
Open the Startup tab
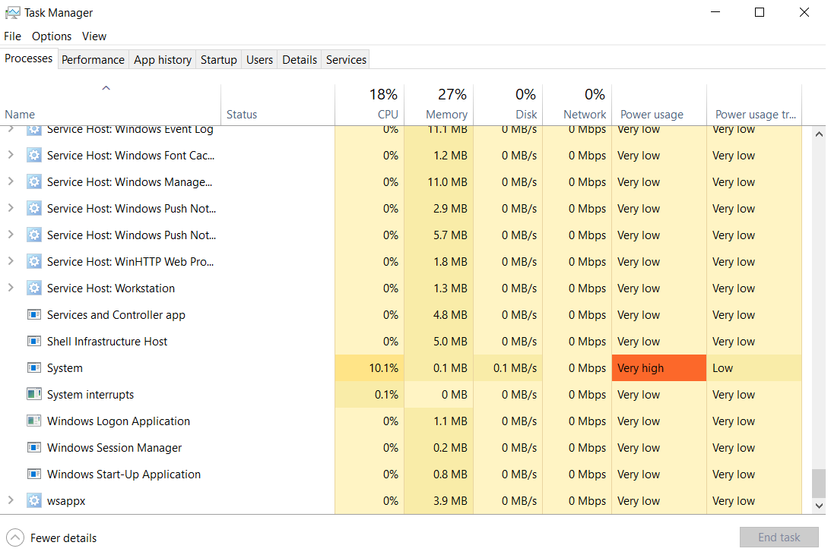(218, 60)
